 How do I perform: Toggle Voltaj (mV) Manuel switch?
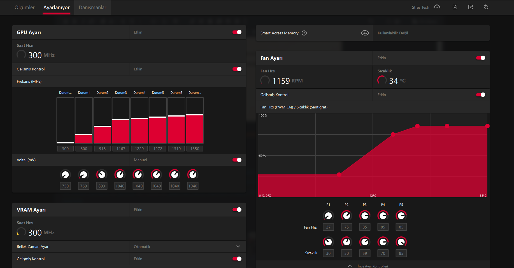coord(237,160)
